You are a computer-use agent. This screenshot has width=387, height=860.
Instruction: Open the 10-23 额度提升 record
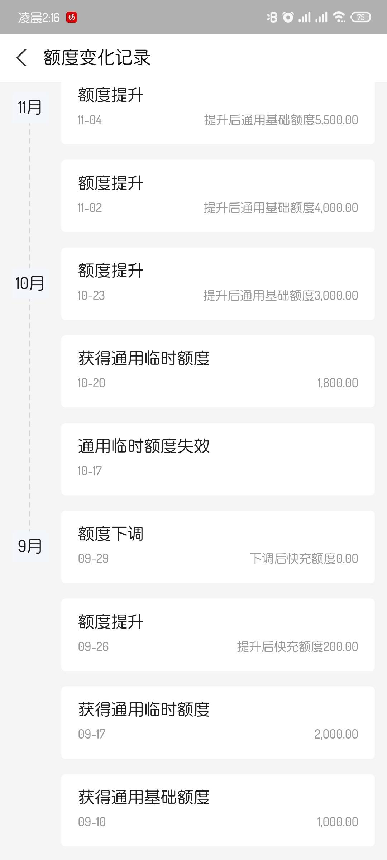point(218,284)
